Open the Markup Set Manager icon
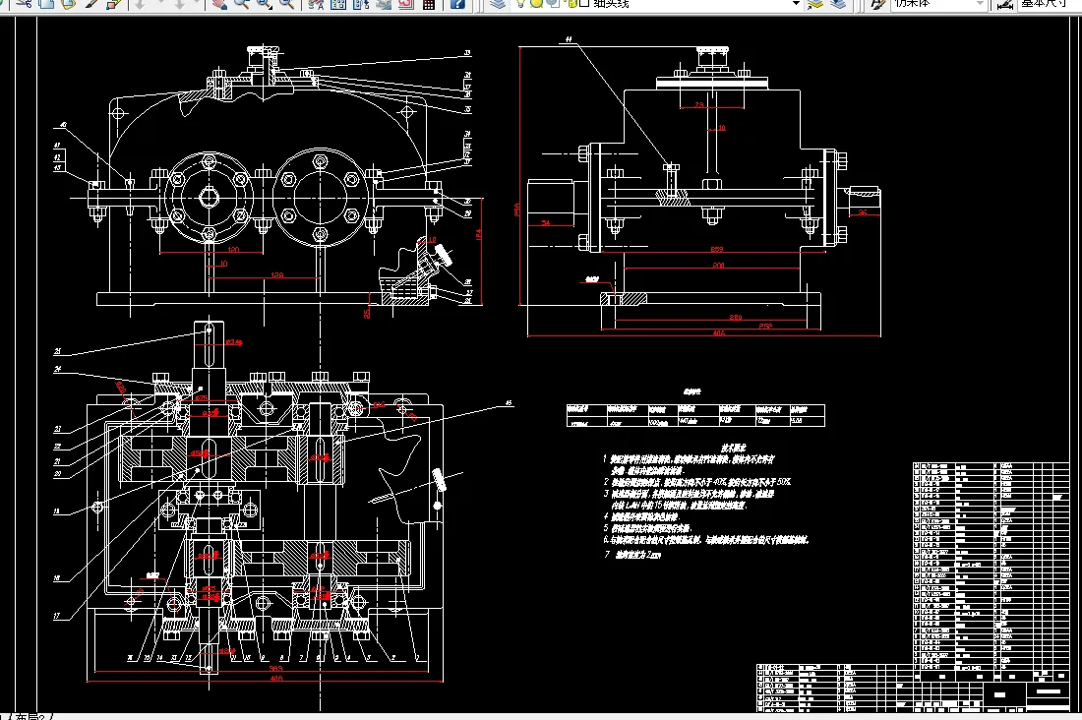Viewport: 1082px width, 720px height. click(x=405, y=4)
